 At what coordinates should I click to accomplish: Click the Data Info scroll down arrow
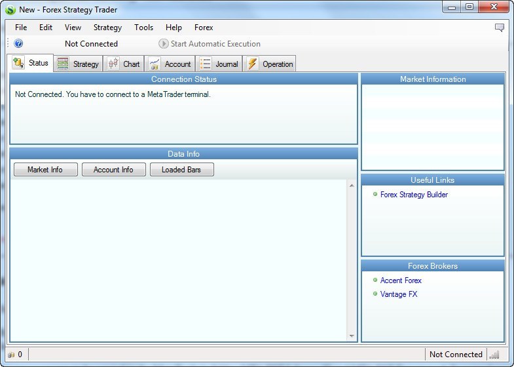pyautogui.click(x=352, y=336)
